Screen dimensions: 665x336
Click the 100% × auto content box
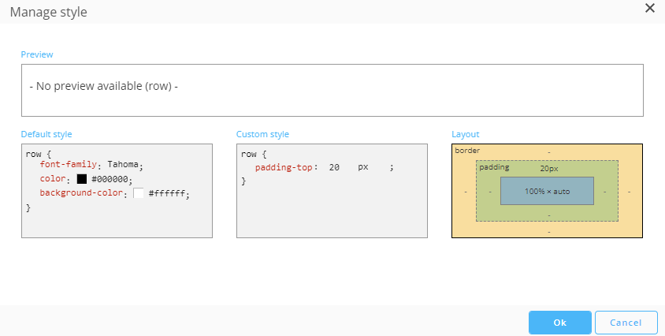point(547,192)
